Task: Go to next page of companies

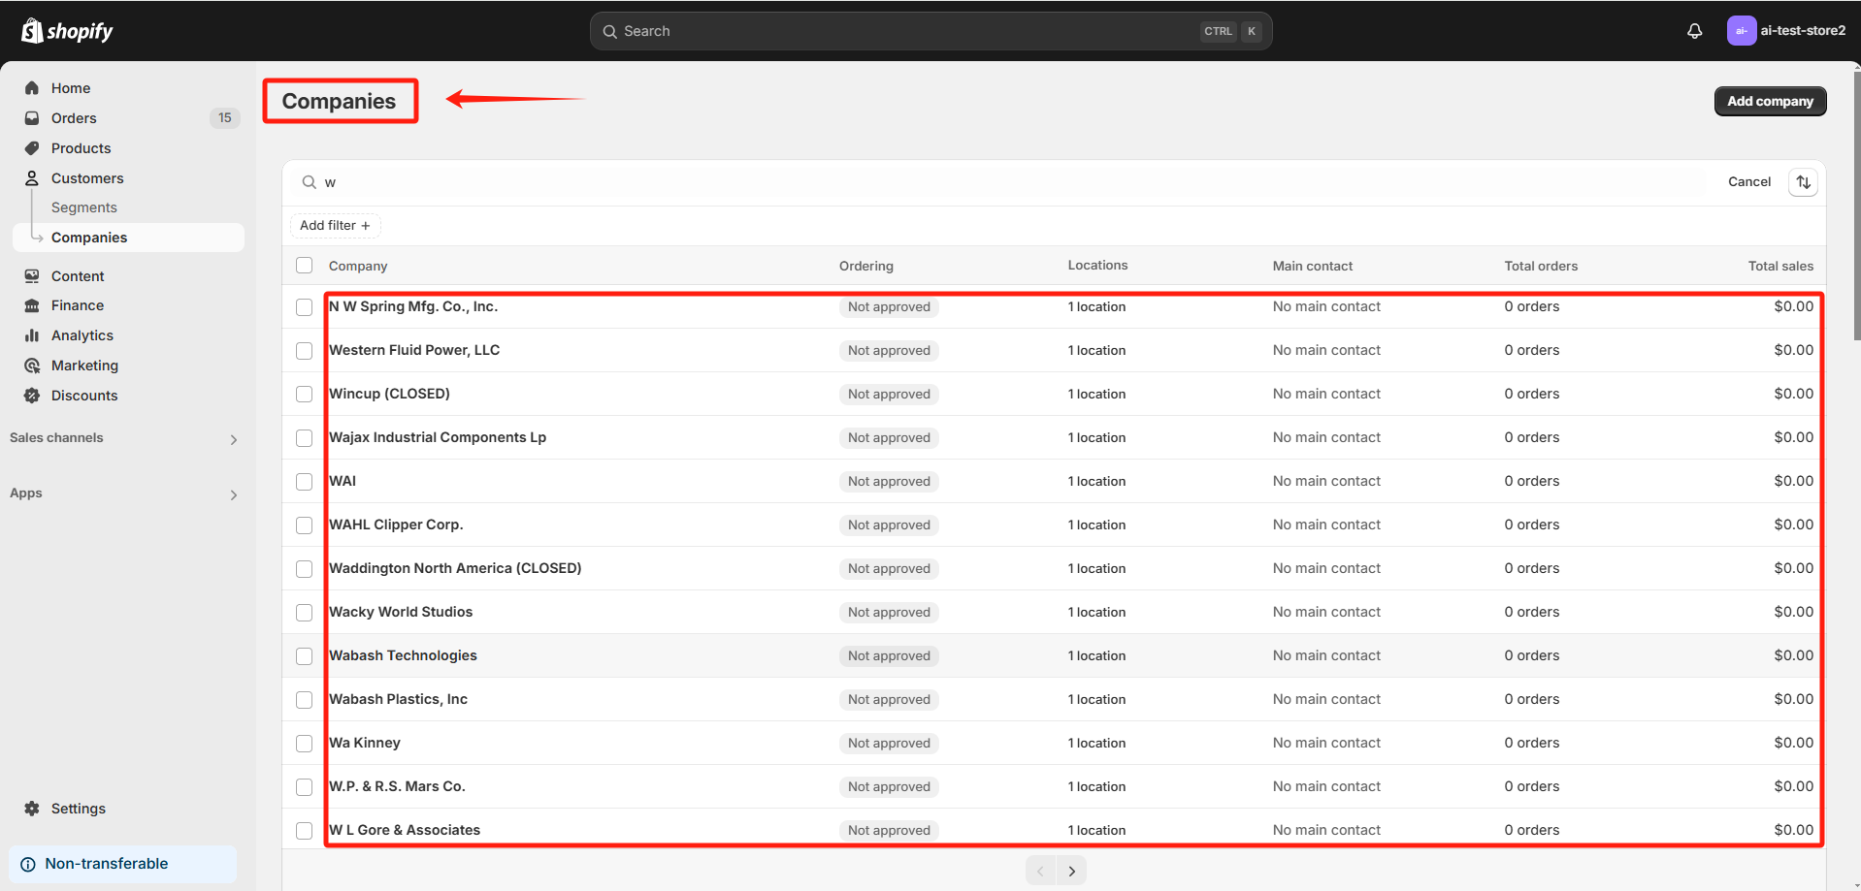Action: 1071,871
